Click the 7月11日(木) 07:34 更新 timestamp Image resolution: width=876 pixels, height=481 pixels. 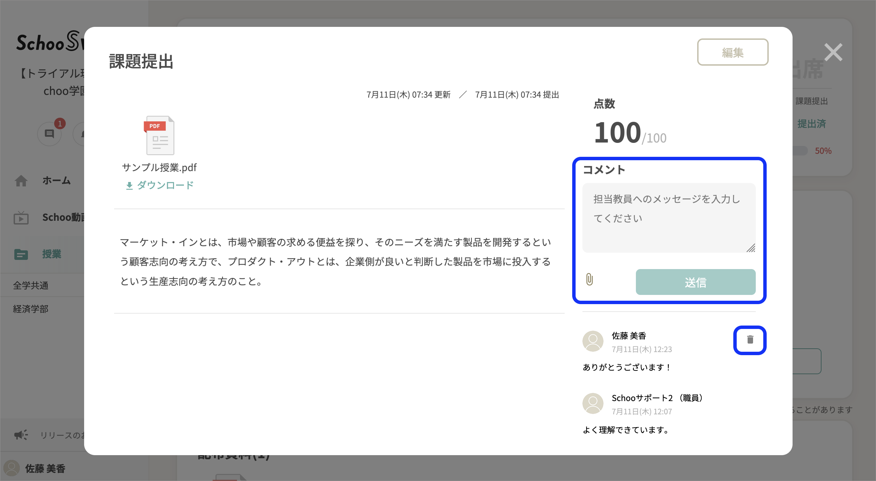click(408, 95)
